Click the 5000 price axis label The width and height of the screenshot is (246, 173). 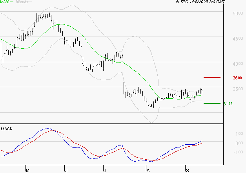pyautogui.click(x=238, y=13)
